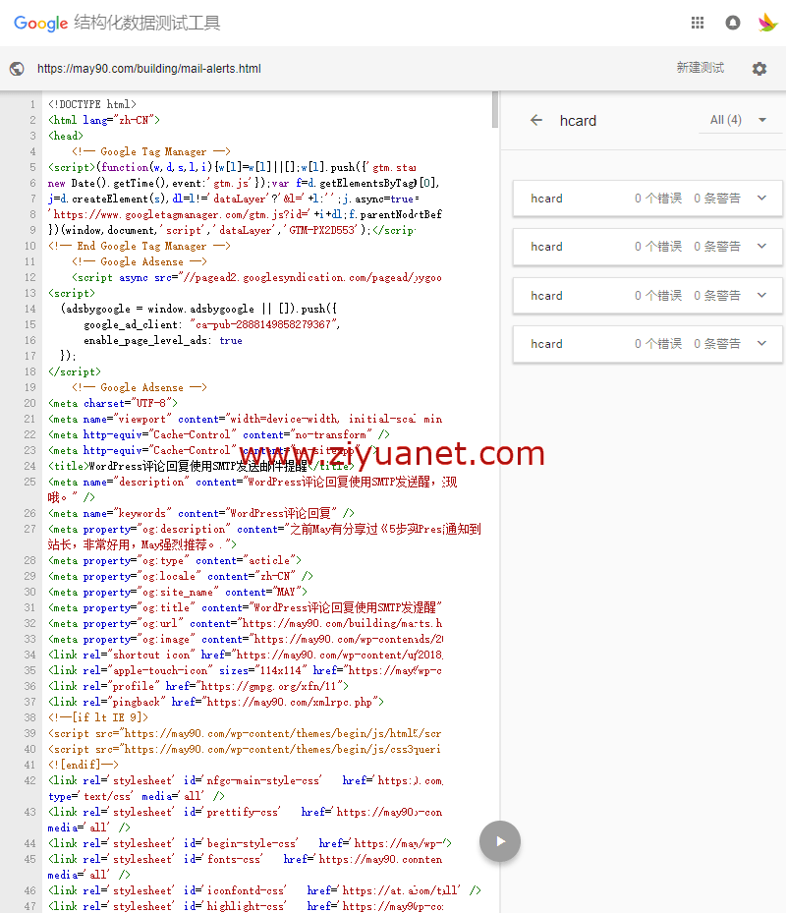Click the <head> tag line
The height and width of the screenshot is (913, 786).
[65, 136]
